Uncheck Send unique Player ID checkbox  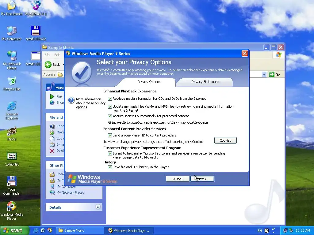(110, 135)
